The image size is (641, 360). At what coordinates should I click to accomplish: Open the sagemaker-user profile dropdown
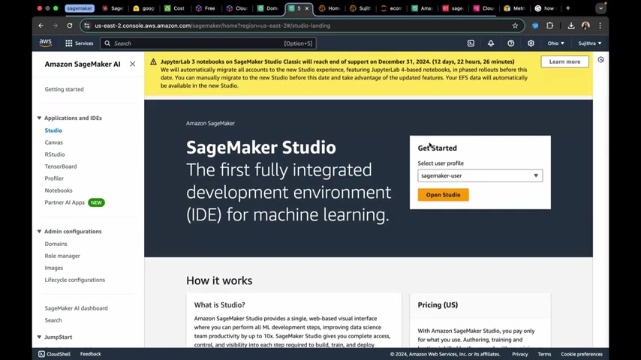click(480, 175)
